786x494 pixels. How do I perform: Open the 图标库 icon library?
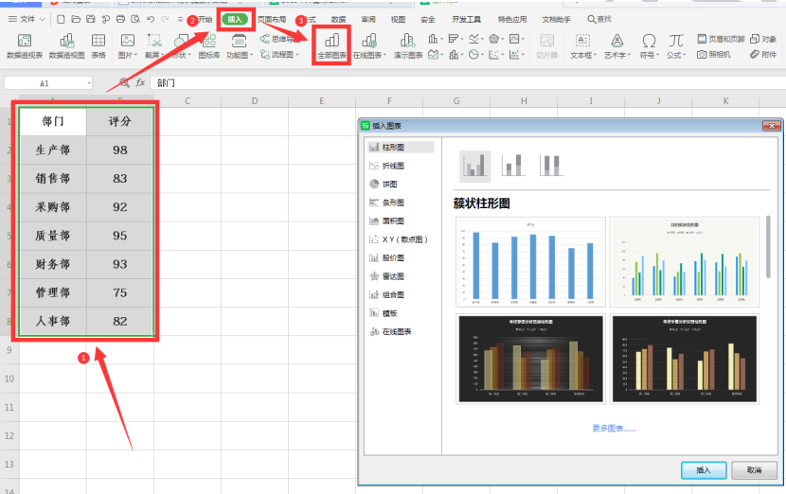209,46
